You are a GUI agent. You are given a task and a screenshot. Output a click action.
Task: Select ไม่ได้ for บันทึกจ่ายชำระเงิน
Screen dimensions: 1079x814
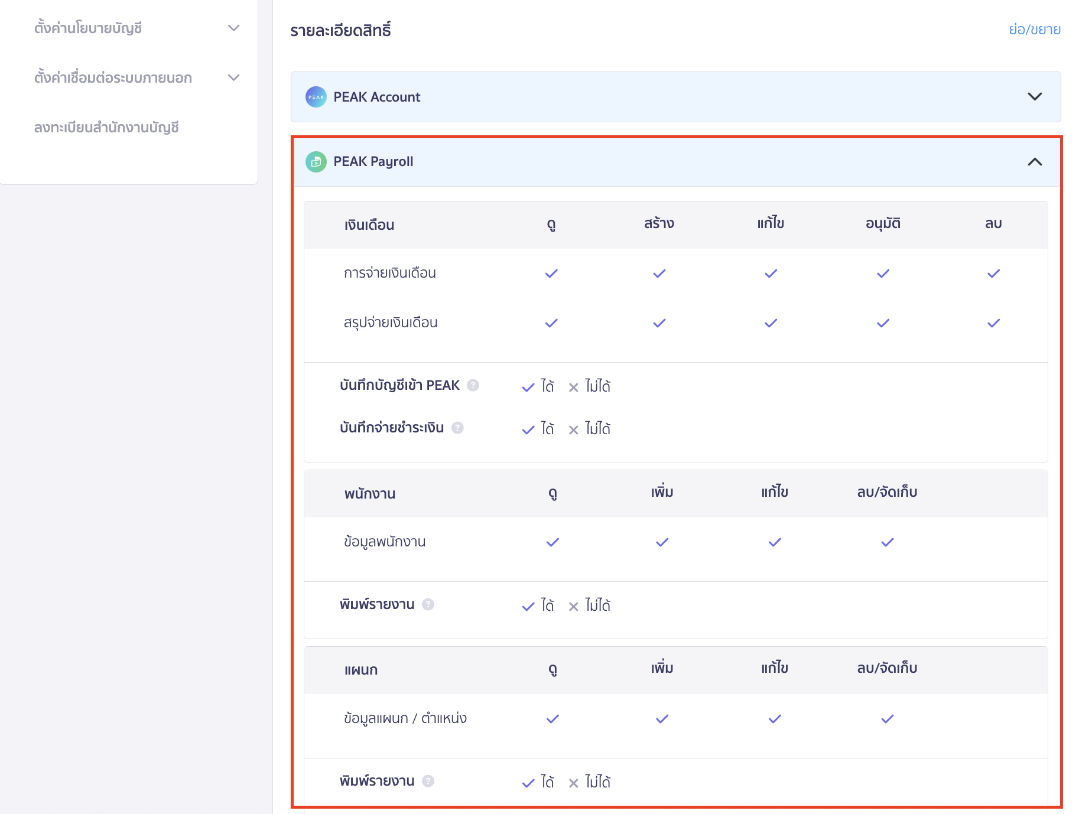point(589,429)
